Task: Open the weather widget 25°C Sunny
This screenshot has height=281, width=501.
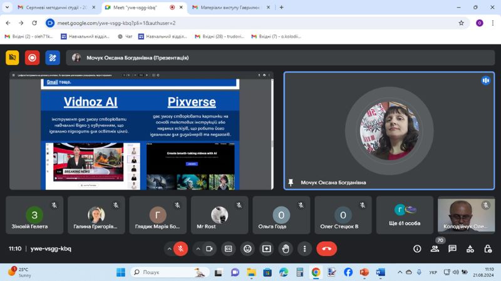Action: point(20,272)
